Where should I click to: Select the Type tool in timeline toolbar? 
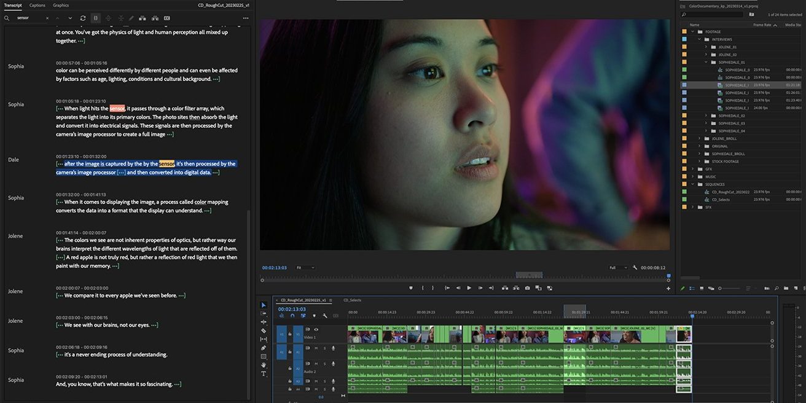point(264,374)
